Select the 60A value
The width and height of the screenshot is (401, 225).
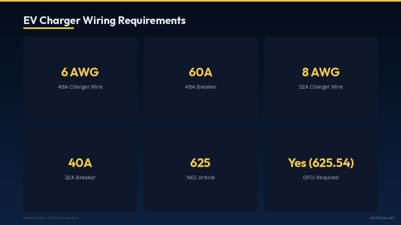point(200,72)
